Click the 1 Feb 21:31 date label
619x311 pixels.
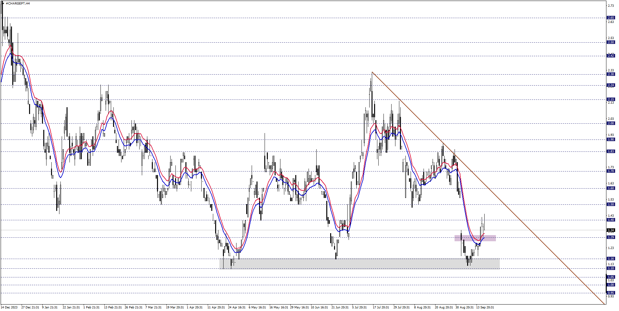pyautogui.click(x=91, y=307)
